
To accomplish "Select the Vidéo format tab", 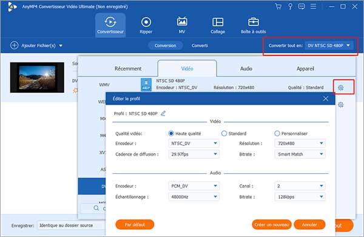I will [187, 69].
